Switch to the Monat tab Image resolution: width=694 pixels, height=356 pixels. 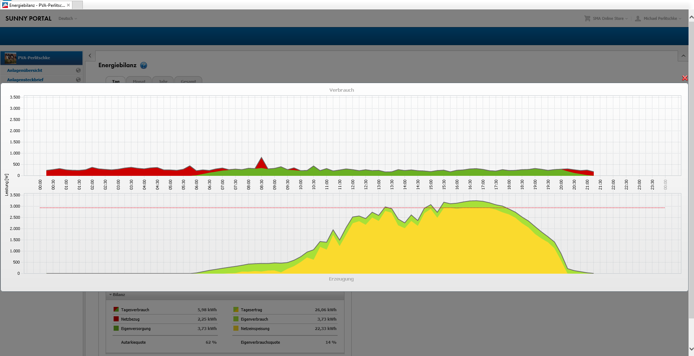tap(139, 81)
